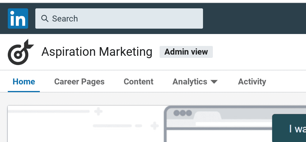
Task: Focus the Search input field
Action: pos(119,18)
